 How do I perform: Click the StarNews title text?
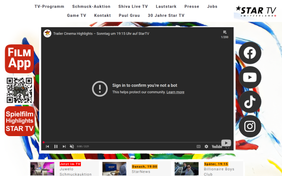pyautogui.click(x=141, y=172)
